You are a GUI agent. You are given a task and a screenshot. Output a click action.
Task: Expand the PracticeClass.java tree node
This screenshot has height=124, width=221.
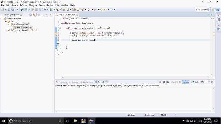(12, 27)
